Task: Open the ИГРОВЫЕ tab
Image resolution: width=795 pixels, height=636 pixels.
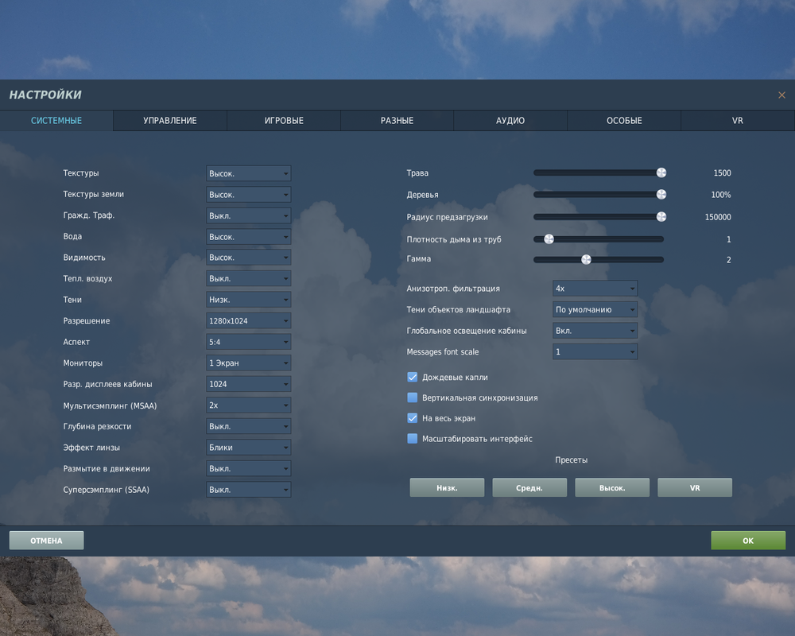Action: [284, 121]
